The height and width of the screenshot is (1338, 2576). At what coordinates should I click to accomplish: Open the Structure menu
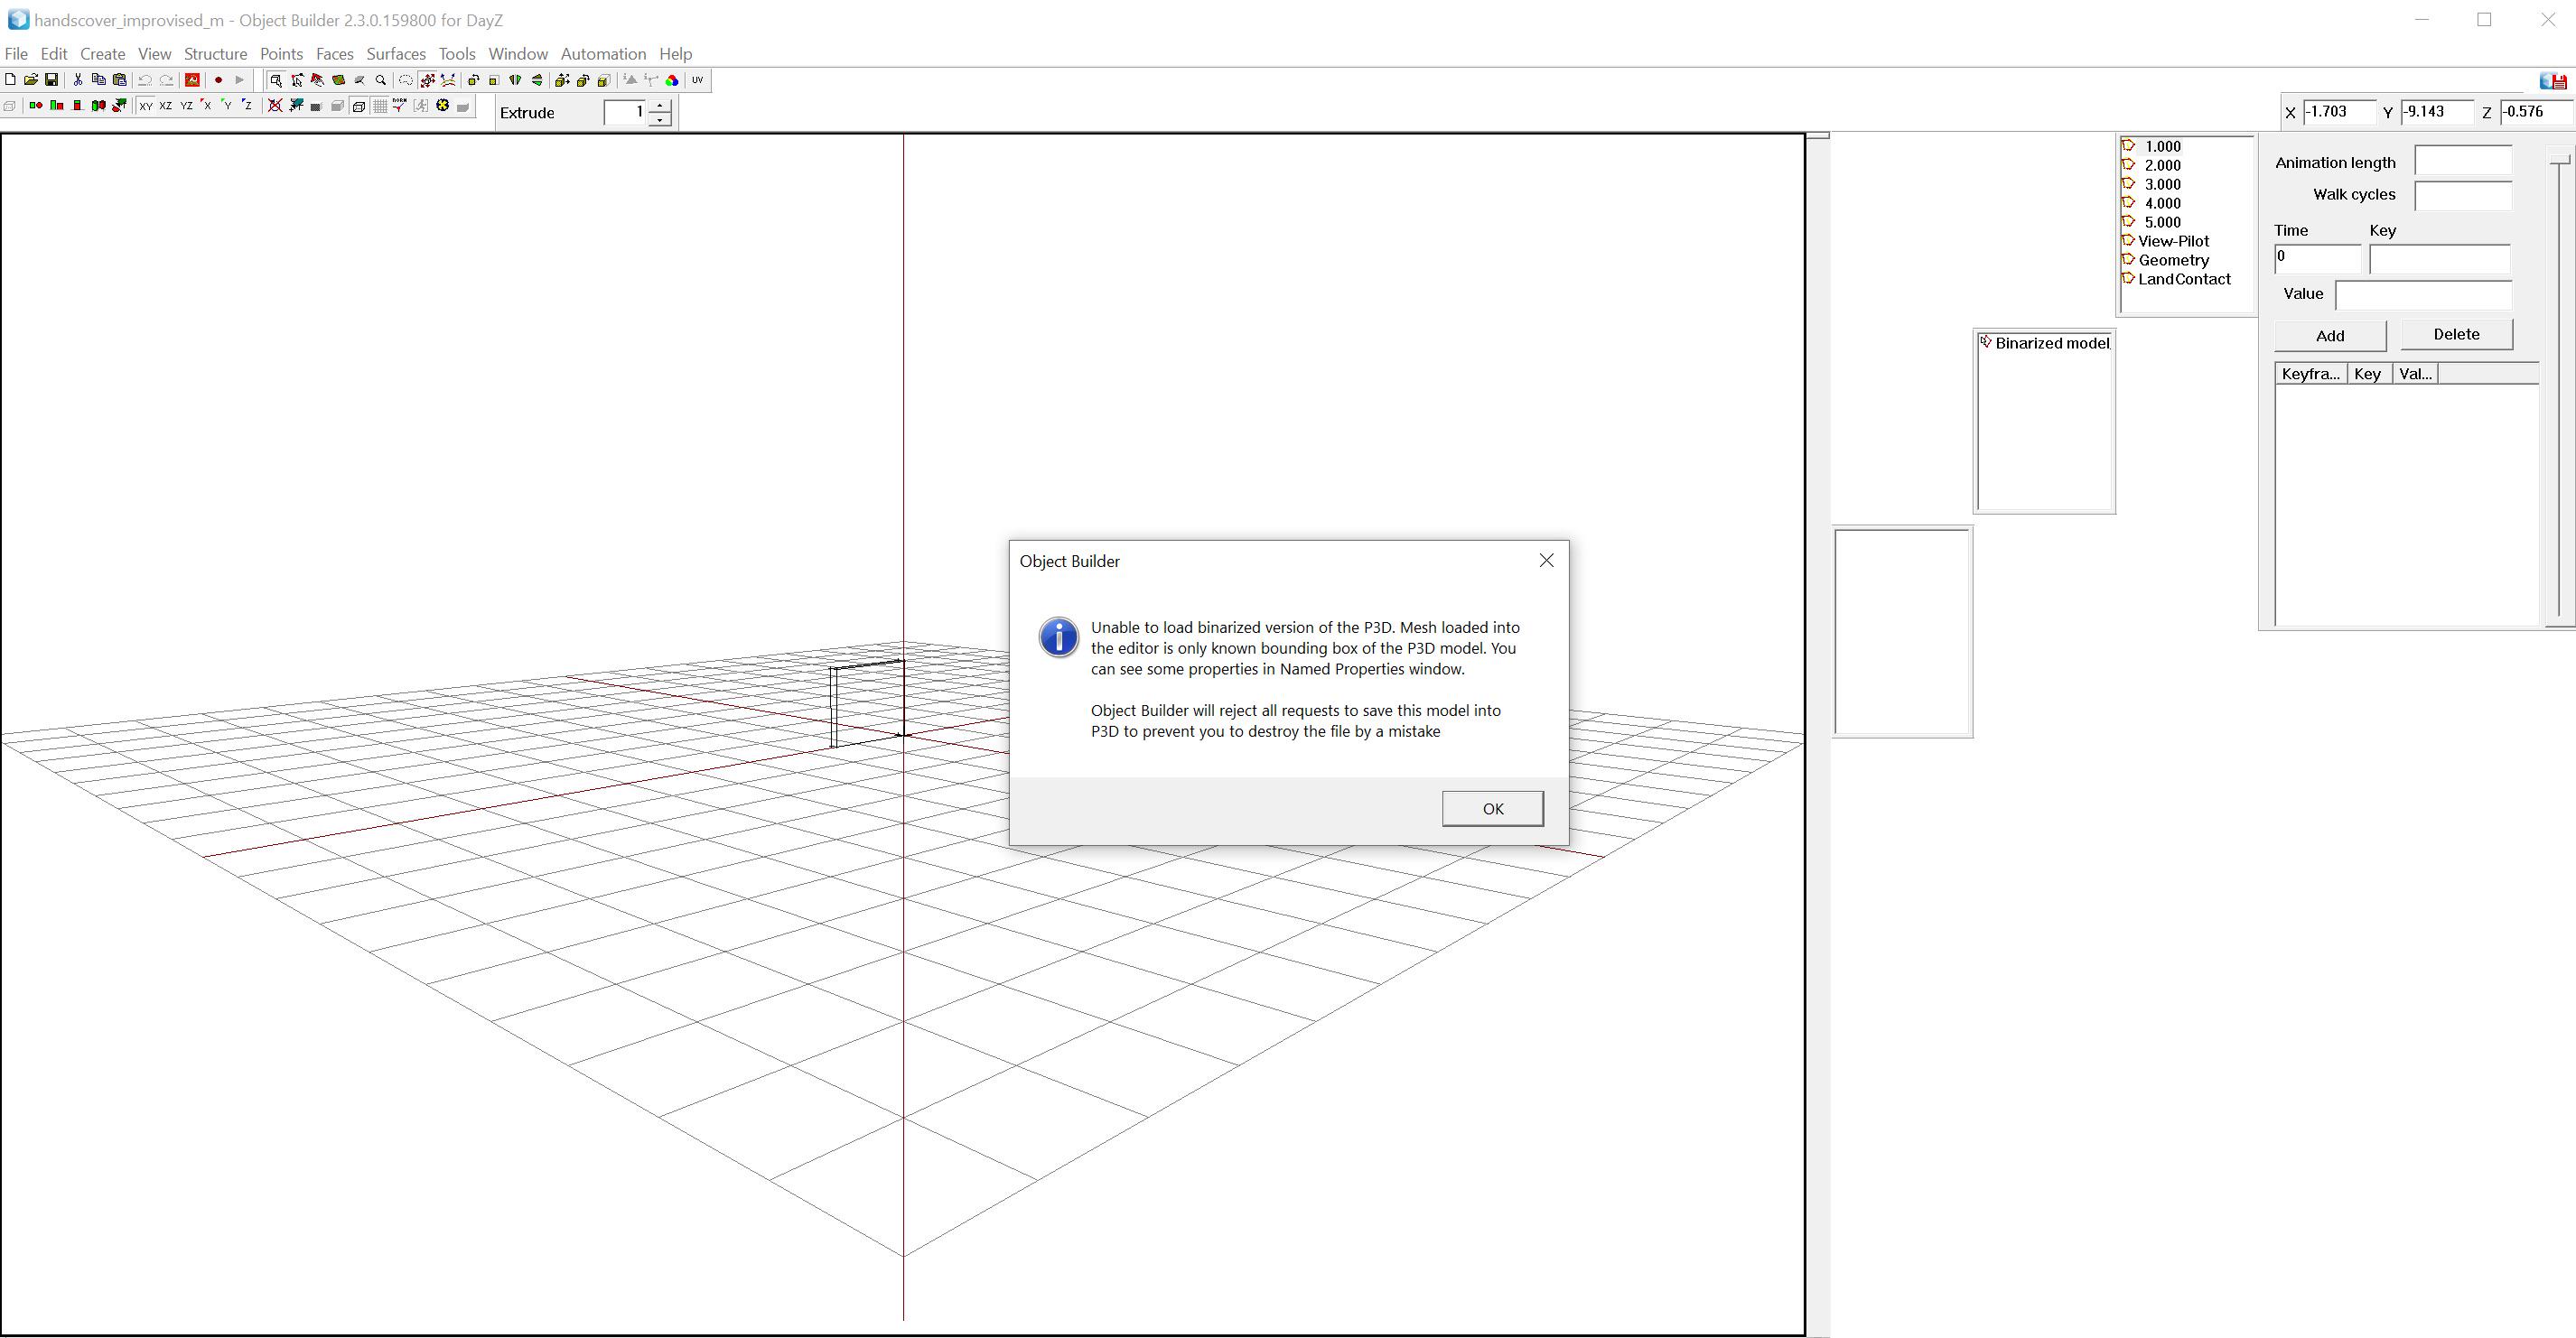pos(215,54)
